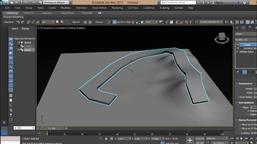Click the help question mark icon

click(245, 2)
